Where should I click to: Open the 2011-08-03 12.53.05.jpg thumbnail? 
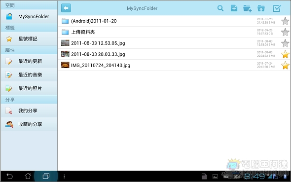65,43
